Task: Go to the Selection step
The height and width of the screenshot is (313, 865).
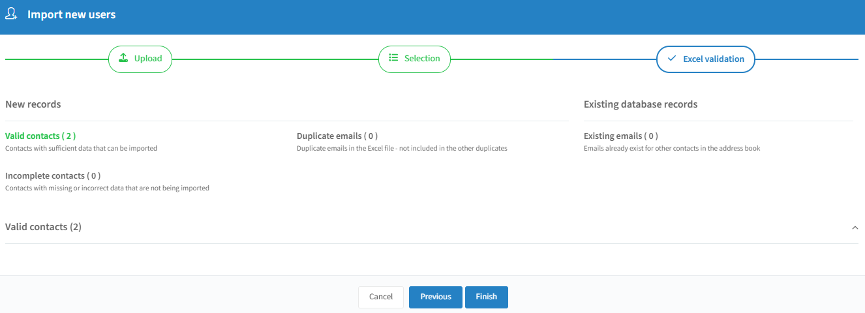Action: click(x=414, y=59)
